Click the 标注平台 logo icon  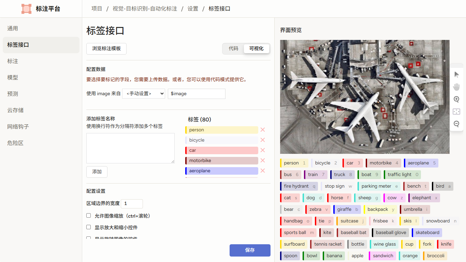point(26,9)
